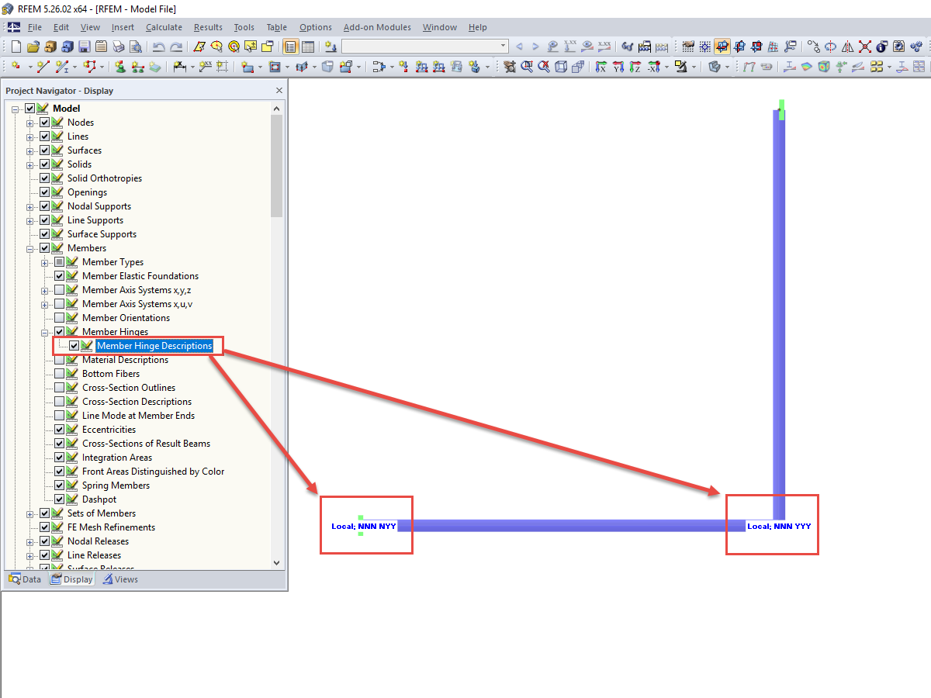The width and height of the screenshot is (931, 698).
Task: Collapse the Model tree root
Action: (x=16, y=109)
